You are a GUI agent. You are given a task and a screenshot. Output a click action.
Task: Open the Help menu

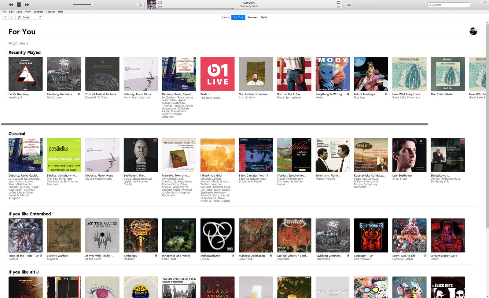point(61,12)
